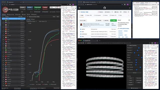Viewport: 160px width, 90px height.
Task: Open the neomjs.github.io link in About
Action: coord(124,28)
